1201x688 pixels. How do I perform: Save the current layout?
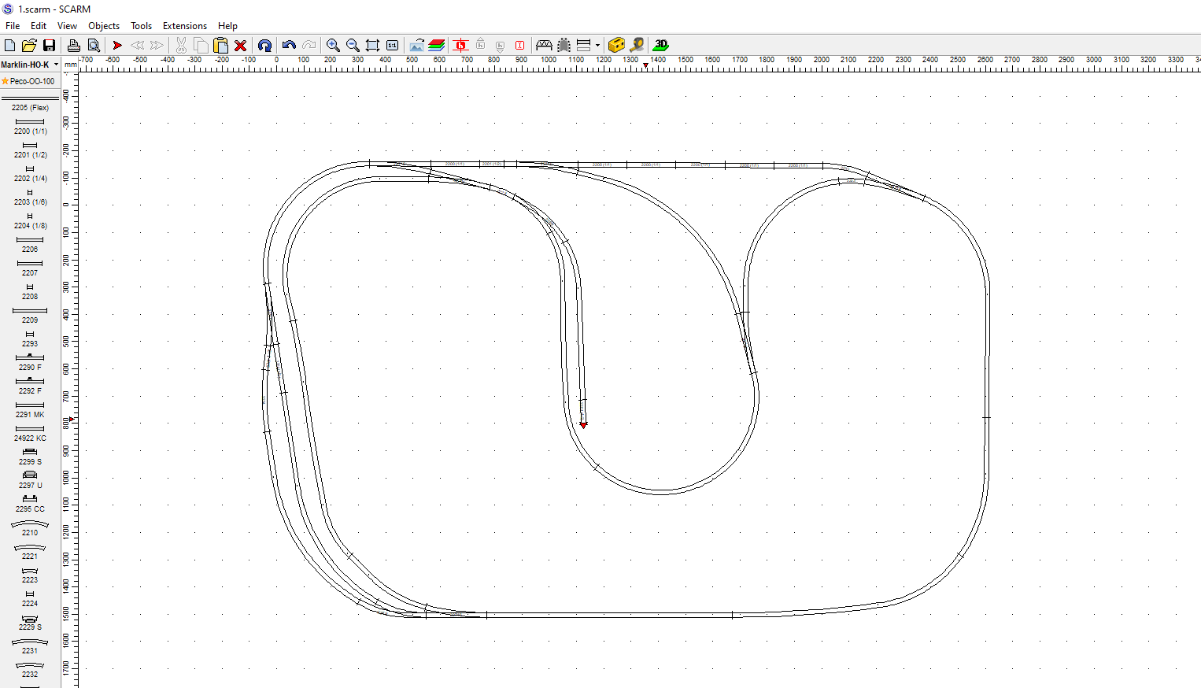(49, 46)
